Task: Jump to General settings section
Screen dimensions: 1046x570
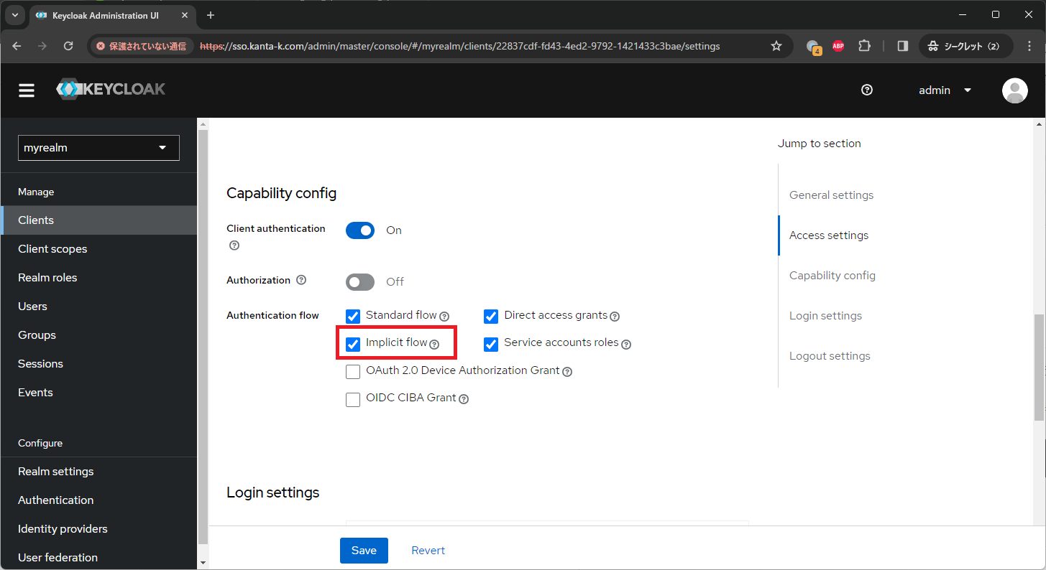Action: pos(831,195)
